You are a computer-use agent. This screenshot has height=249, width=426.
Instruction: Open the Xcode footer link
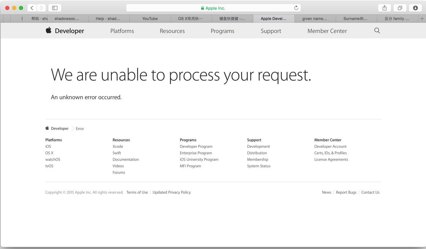click(x=118, y=147)
